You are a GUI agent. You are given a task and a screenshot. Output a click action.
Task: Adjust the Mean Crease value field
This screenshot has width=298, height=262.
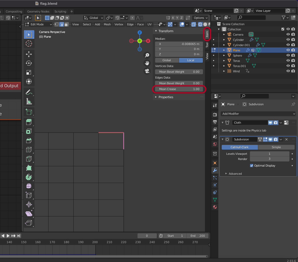coord(179,89)
